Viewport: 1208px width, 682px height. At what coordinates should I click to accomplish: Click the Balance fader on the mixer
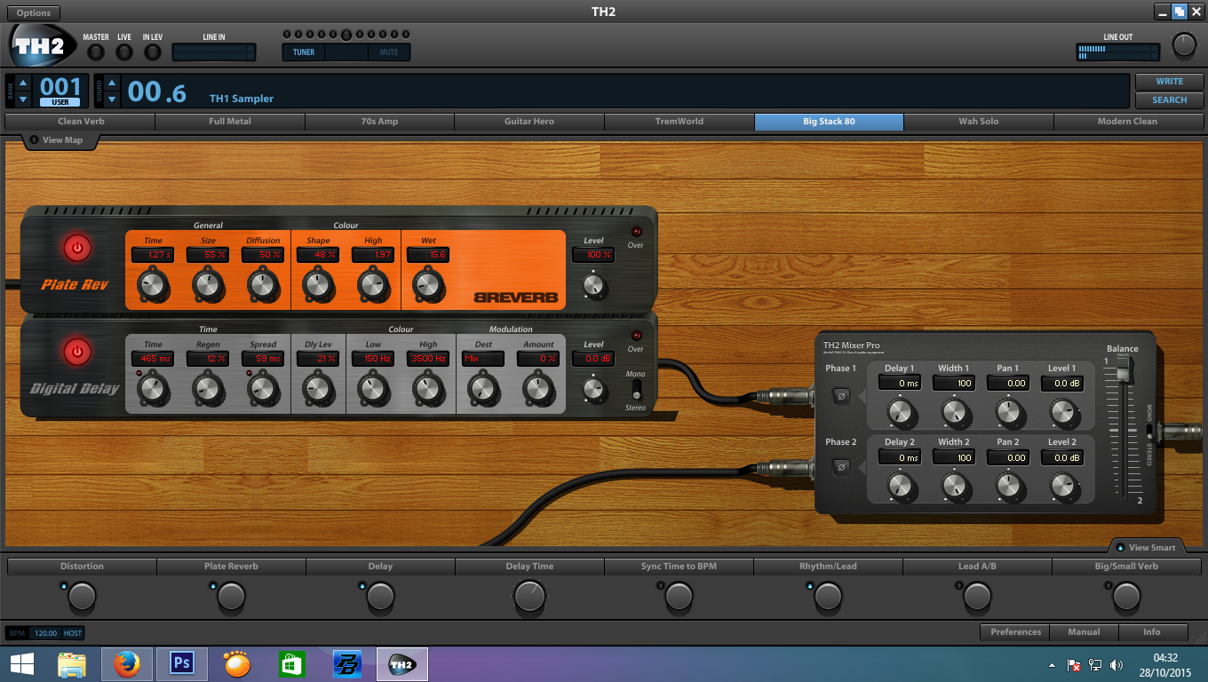tap(1122, 369)
